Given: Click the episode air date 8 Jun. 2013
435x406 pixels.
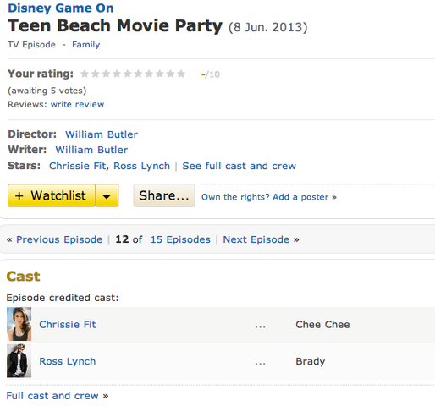Looking at the screenshot, I should [x=267, y=27].
